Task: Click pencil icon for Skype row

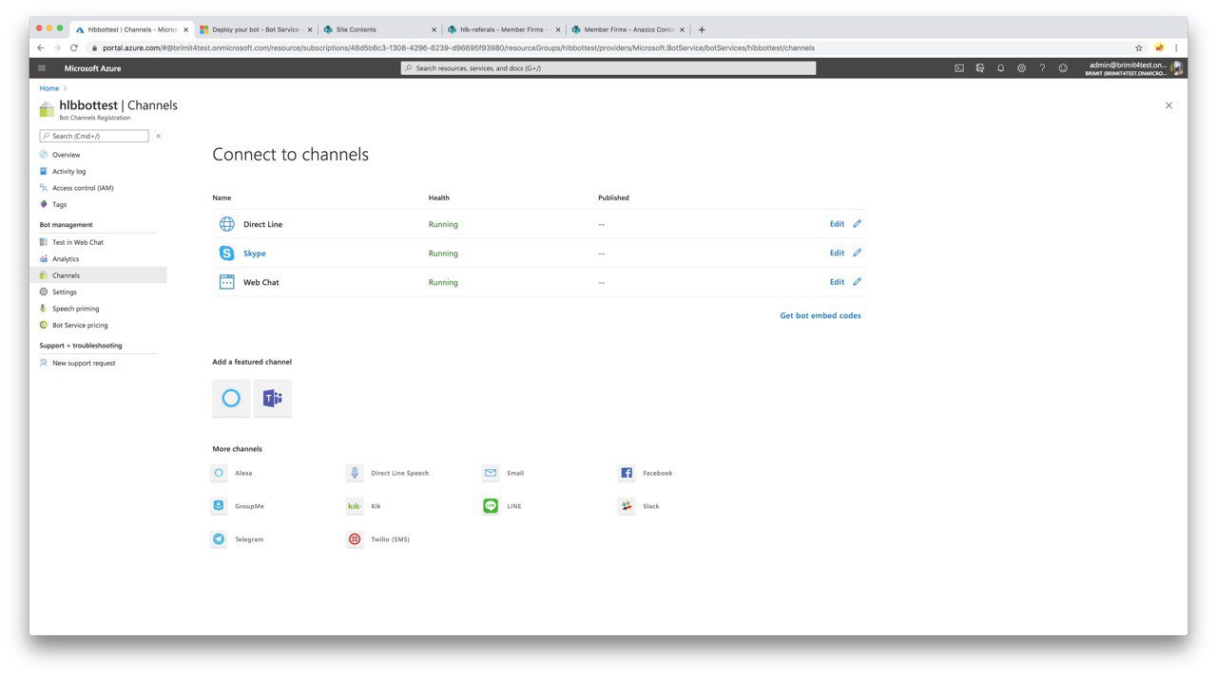Action: (857, 253)
